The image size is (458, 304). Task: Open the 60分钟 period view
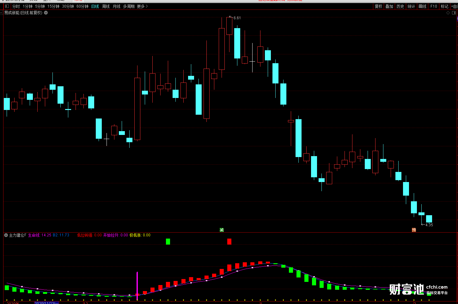[x=82, y=6]
